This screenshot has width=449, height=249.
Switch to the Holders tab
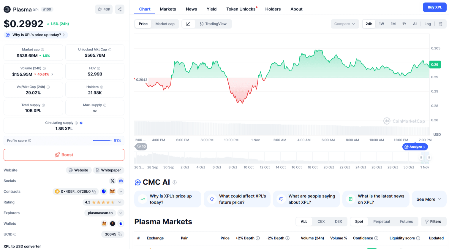(273, 9)
